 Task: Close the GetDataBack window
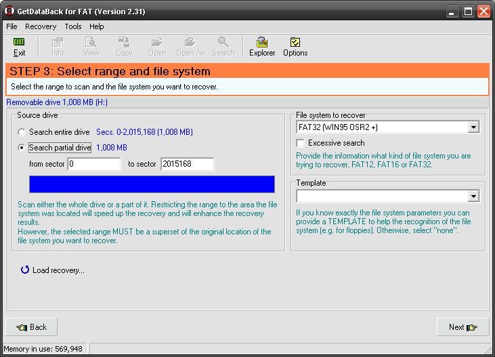[x=483, y=12]
